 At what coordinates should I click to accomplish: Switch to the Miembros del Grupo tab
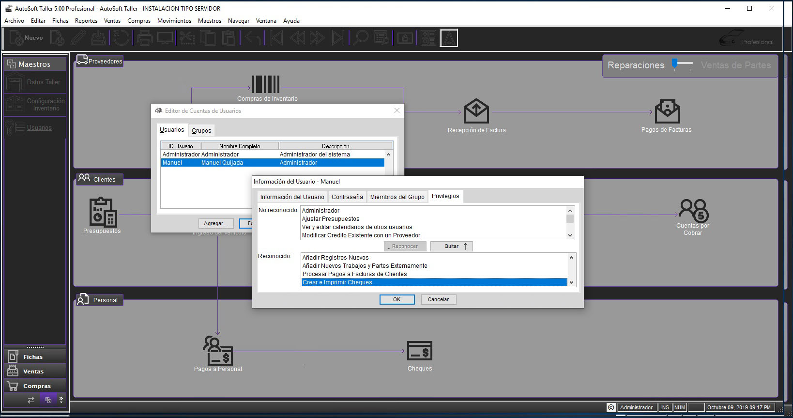click(397, 197)
